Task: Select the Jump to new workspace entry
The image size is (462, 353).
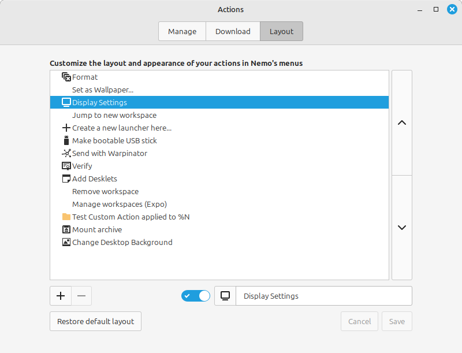Action: coord(114,115)
